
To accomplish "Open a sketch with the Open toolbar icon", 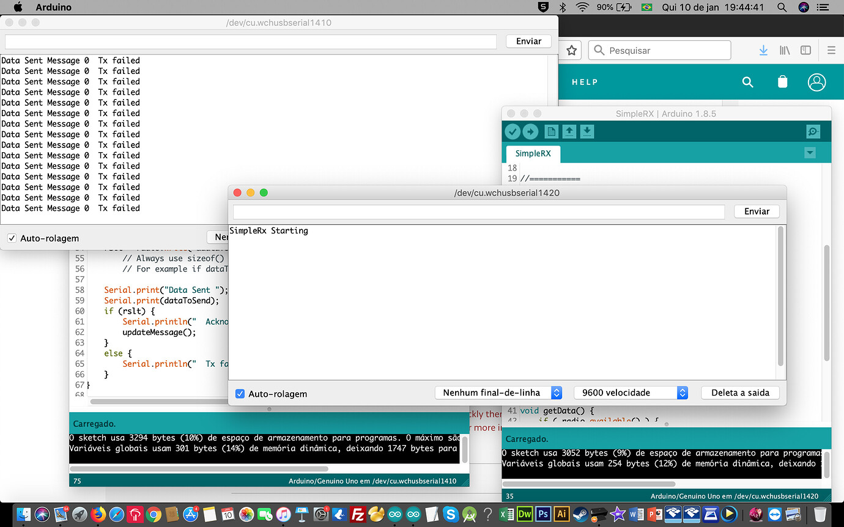I will pyautogui.click(x=569, y=131).
